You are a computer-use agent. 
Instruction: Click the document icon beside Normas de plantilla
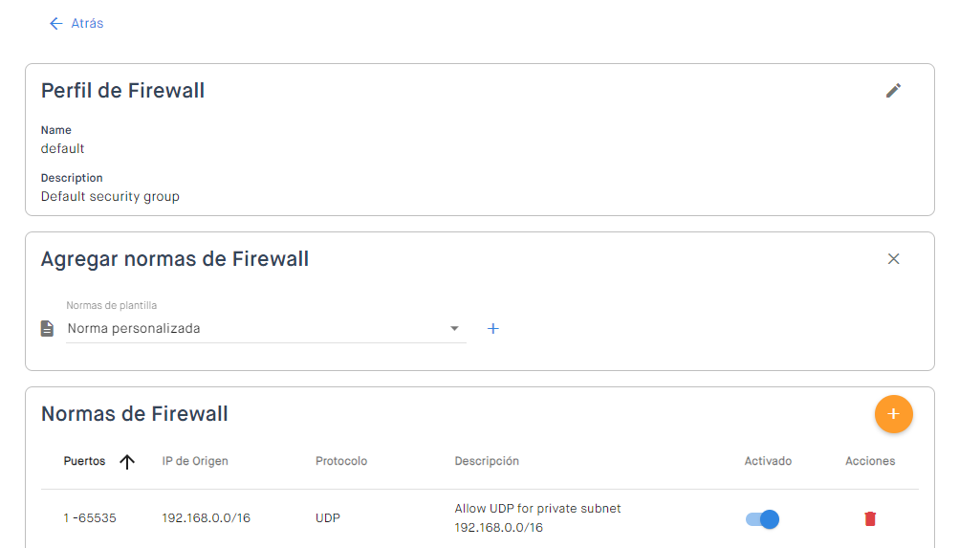pyautogui.click(x=47, y=329)
